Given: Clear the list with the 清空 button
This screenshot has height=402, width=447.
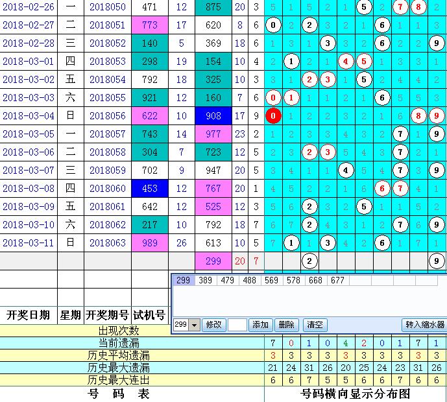Looking at the screenshot, I should tap(315, 325).
